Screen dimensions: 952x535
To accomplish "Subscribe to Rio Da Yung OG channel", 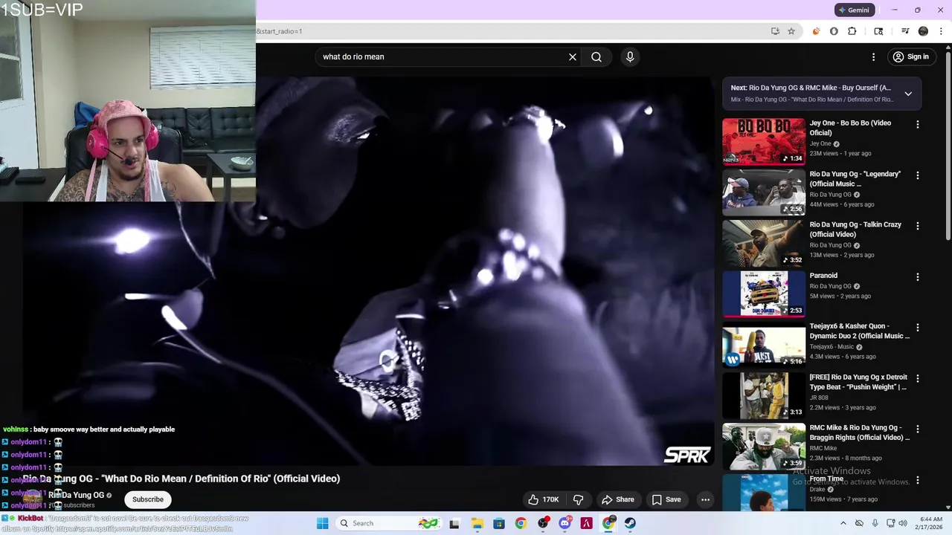I will tap(148, 499).
